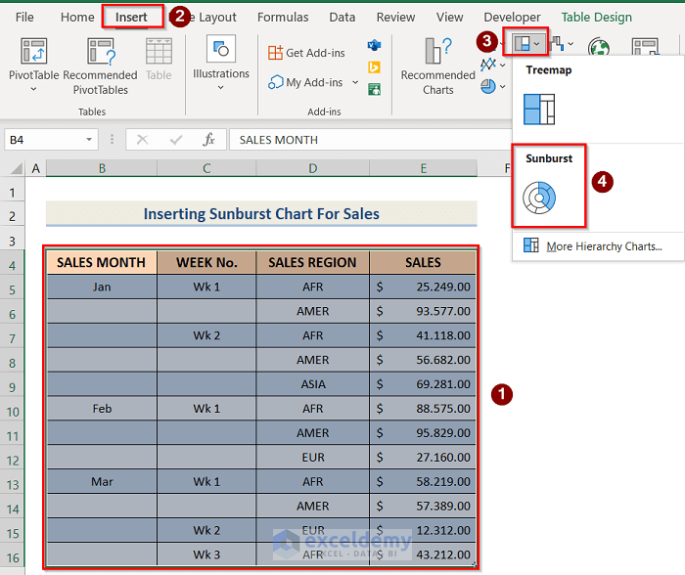Launch Visio Data Visualizer add-in
This screenshot has height=575, width=685.
[374, 45]
